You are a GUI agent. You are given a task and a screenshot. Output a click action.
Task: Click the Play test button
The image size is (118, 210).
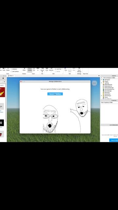[66, 69]
